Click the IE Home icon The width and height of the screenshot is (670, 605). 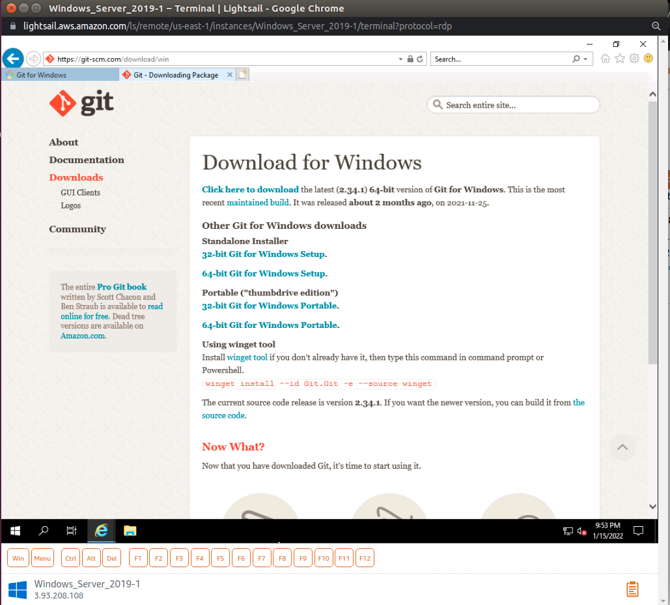(605, 59)
